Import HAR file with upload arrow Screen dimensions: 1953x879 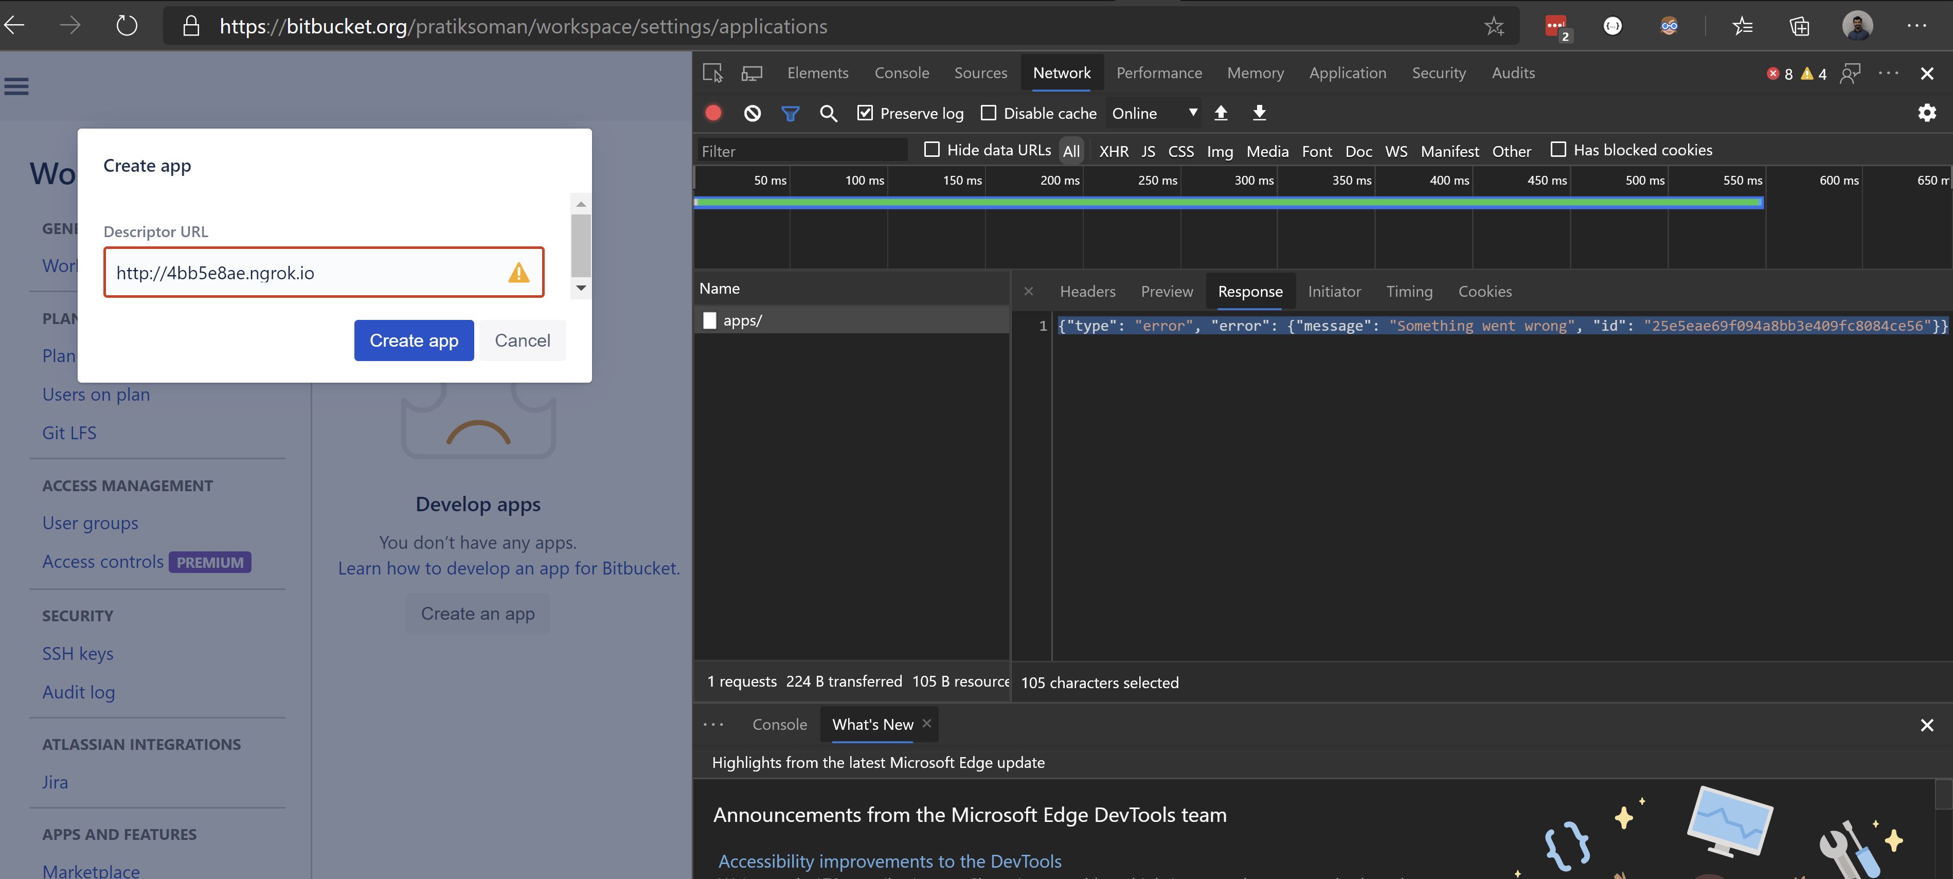coord(1221,113)
